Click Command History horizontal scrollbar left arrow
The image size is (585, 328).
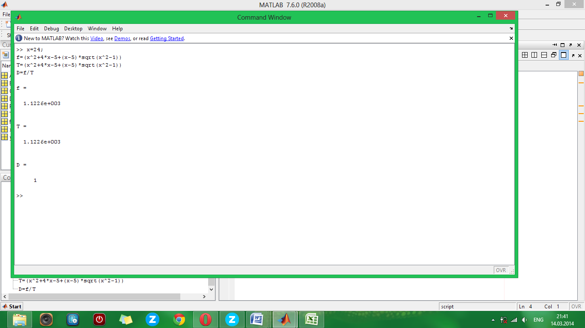pos(4,296)
